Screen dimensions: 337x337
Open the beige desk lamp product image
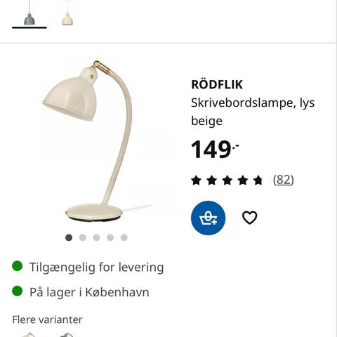click(x=96, y=140)
